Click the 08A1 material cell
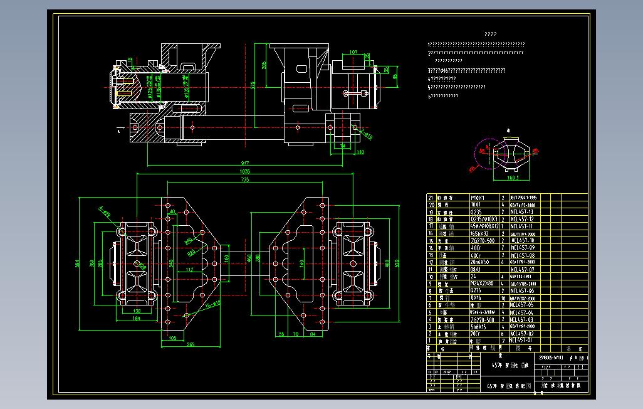The width and height of the screenshot is (643, 409). pyautogui.click(x=476, y=270)
